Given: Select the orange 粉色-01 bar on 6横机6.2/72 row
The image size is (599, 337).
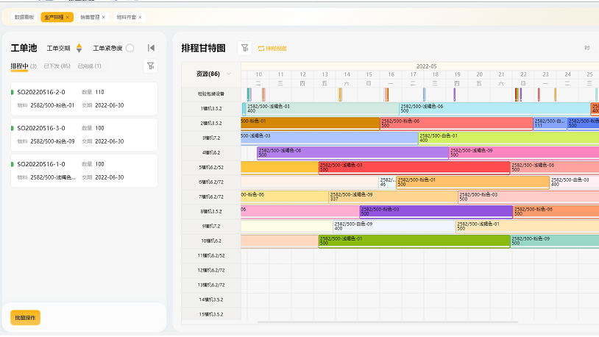Looking at the screenshot, I should 473,182.
